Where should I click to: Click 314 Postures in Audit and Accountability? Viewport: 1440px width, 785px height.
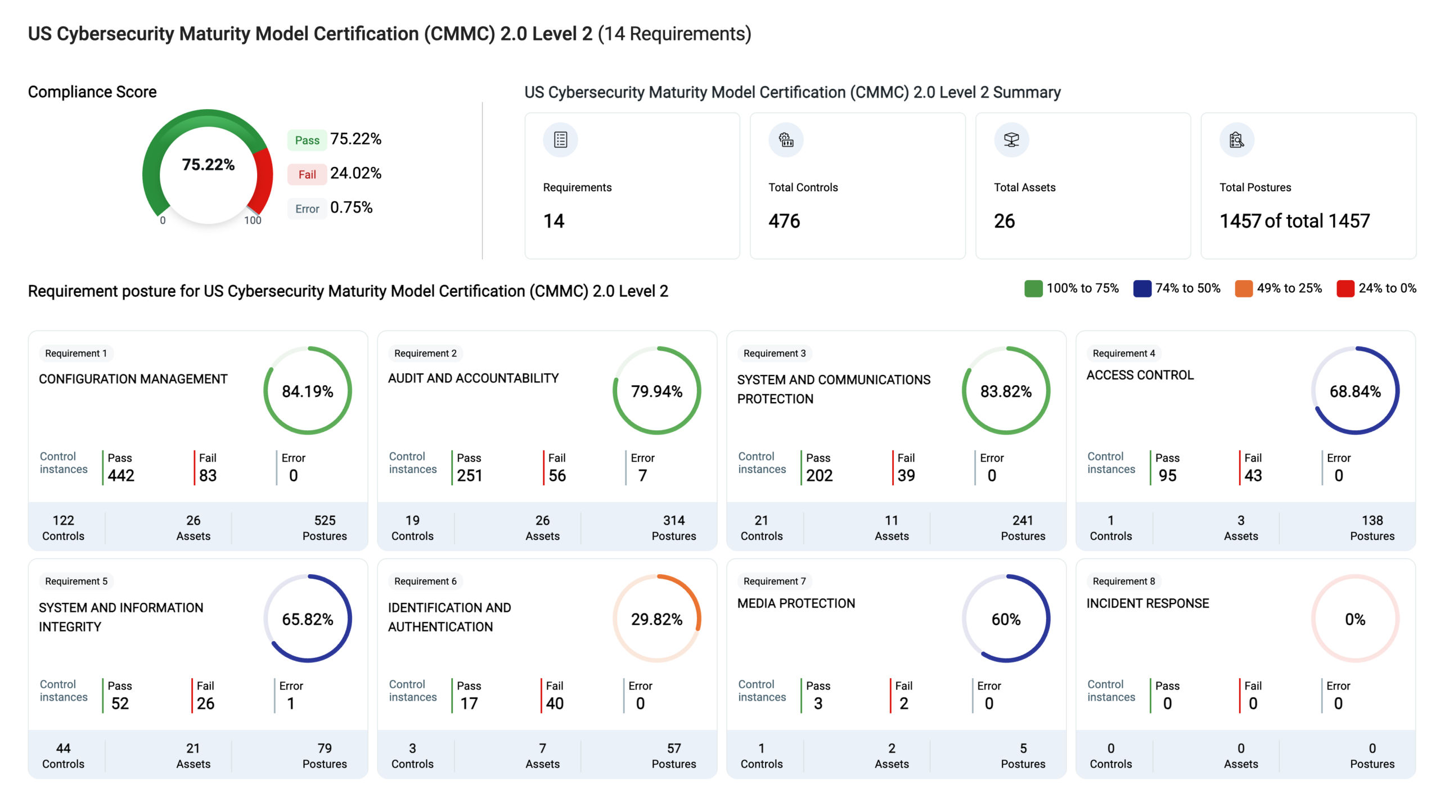coord(674,528)
